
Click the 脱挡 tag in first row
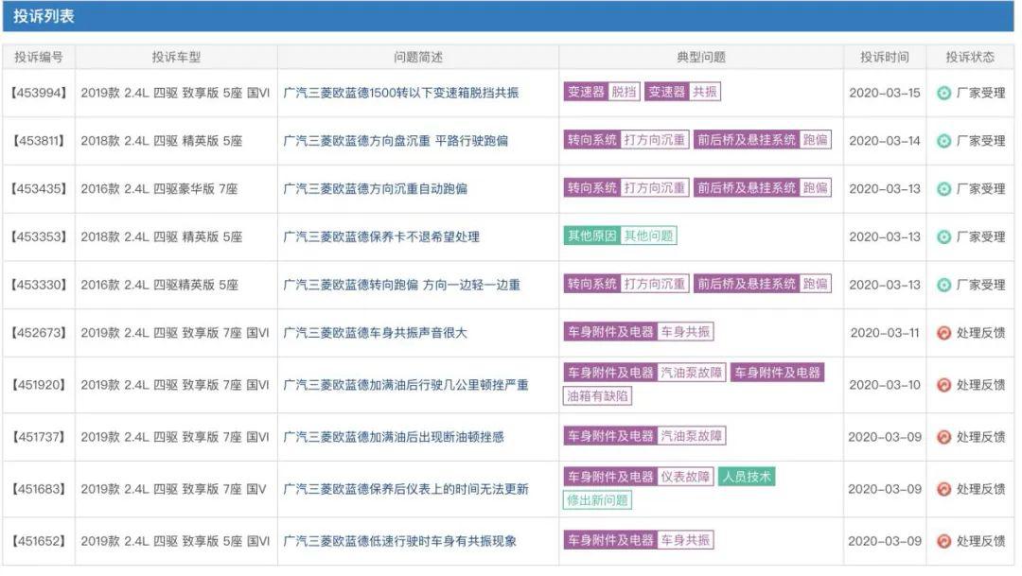[624, 92]
